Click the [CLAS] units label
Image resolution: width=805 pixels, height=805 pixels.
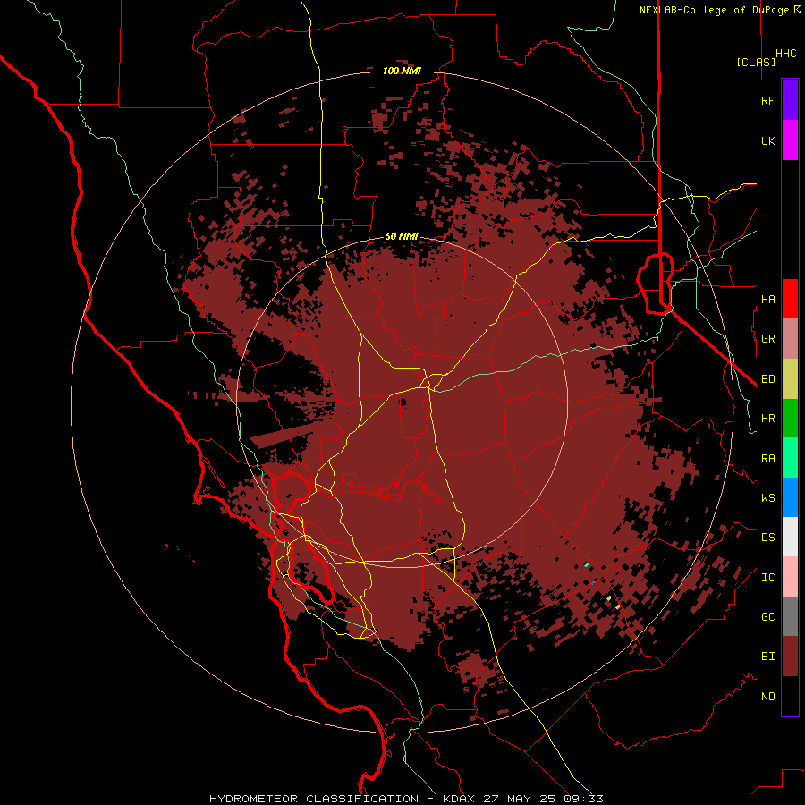755,62
